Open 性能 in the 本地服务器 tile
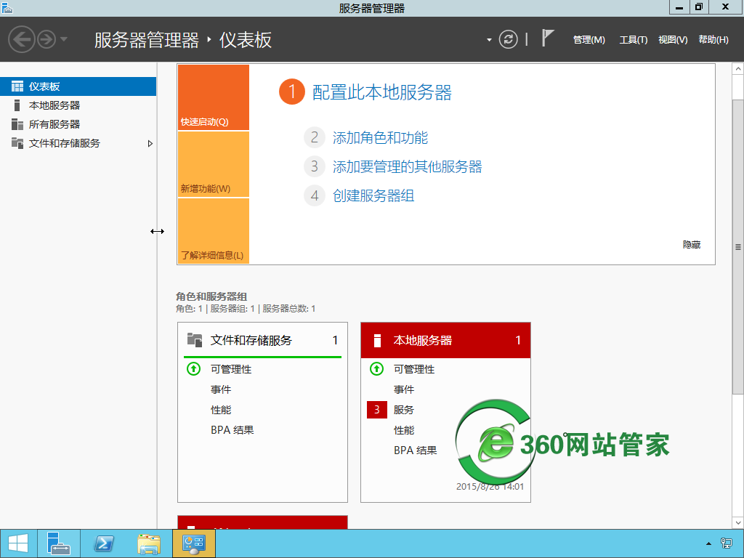This screenshot has width=744, height=558. 404,430
